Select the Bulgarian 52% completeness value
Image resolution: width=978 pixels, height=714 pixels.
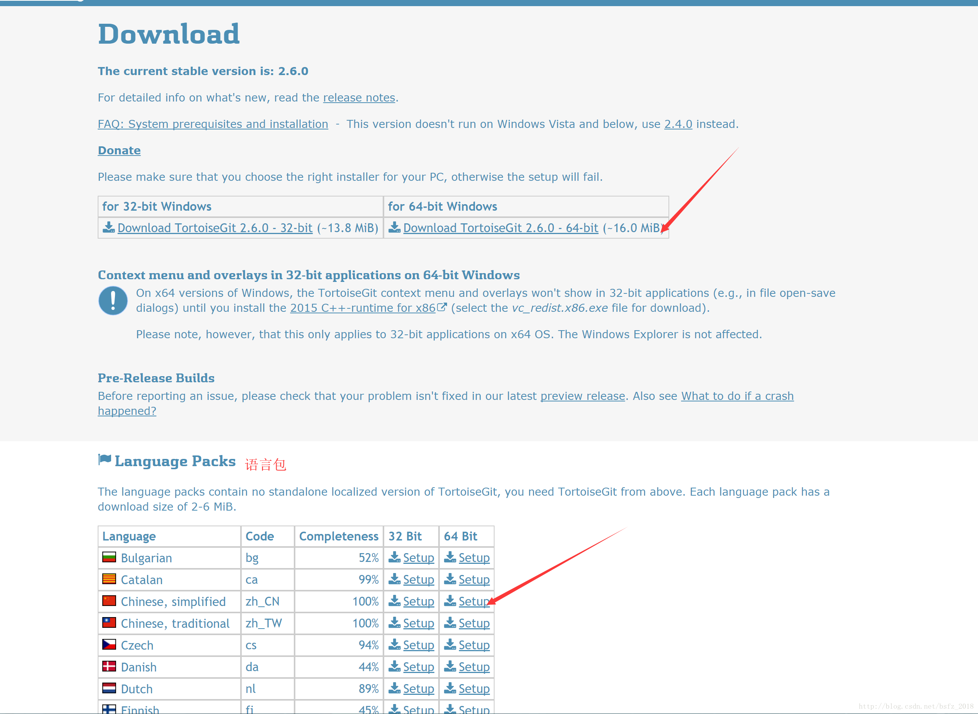pyautogui.click(x=369, y=558)
